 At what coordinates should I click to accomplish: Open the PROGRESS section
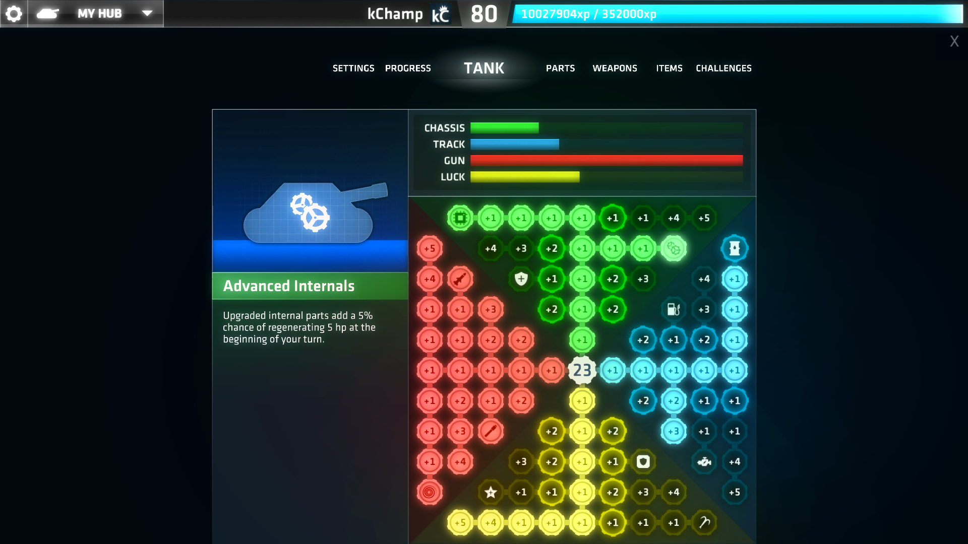coord(407,68)
